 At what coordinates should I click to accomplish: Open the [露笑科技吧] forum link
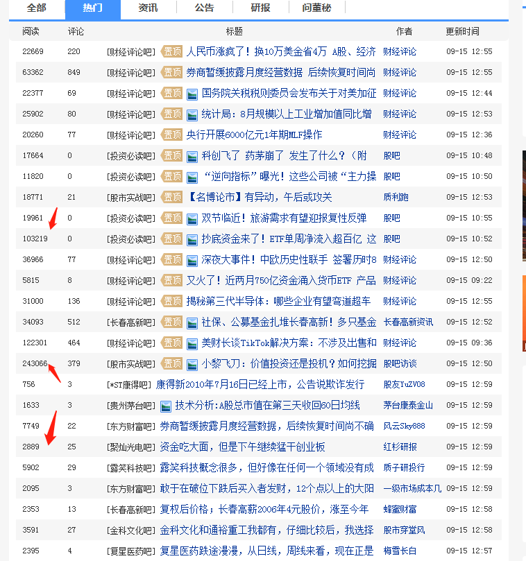click(131, 468)
